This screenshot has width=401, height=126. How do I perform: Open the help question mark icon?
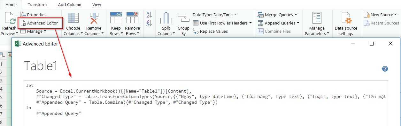tap(385, 69)
